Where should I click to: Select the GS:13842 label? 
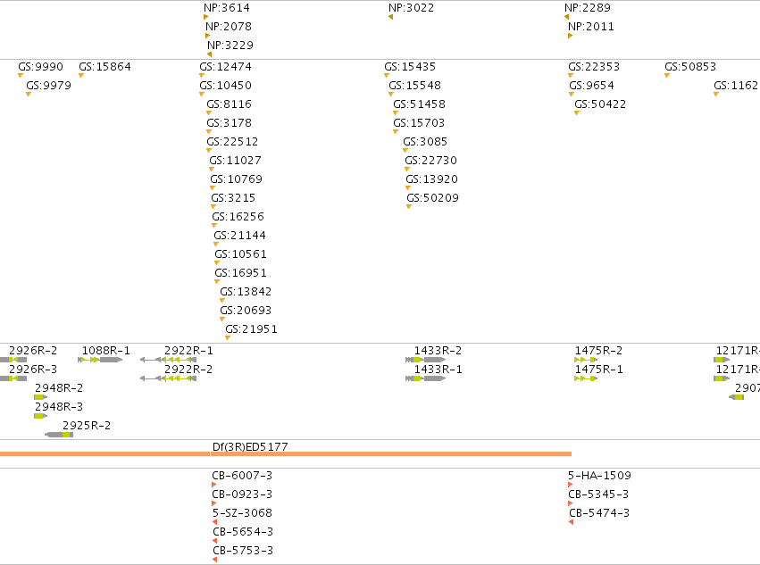pos(246,292)
